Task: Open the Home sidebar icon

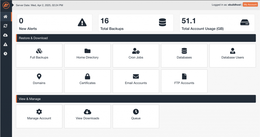Action: click(6, 16)
